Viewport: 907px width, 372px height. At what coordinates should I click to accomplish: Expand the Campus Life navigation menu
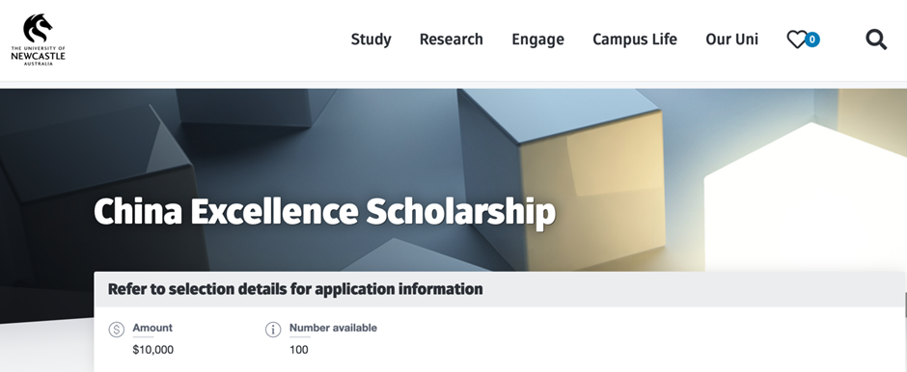(635, 40)
